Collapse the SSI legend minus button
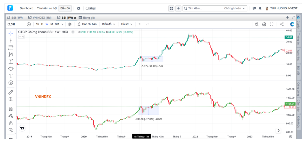 click(x=73, y=32)
